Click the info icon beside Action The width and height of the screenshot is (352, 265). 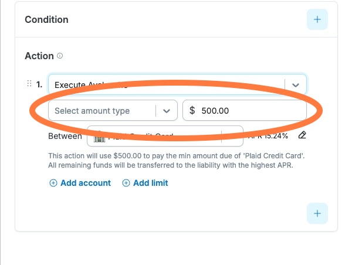[60, 56]
